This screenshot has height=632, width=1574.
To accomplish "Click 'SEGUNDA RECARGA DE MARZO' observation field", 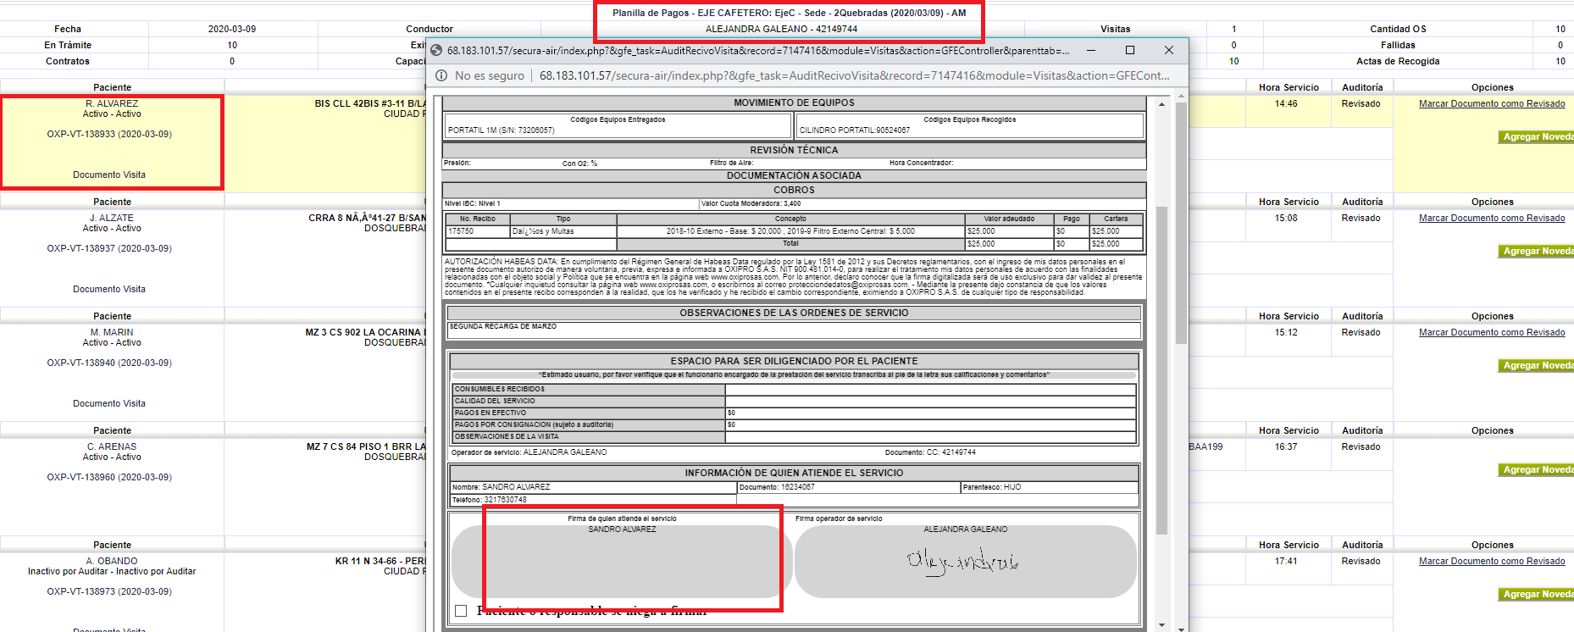I will click(794, 330).
